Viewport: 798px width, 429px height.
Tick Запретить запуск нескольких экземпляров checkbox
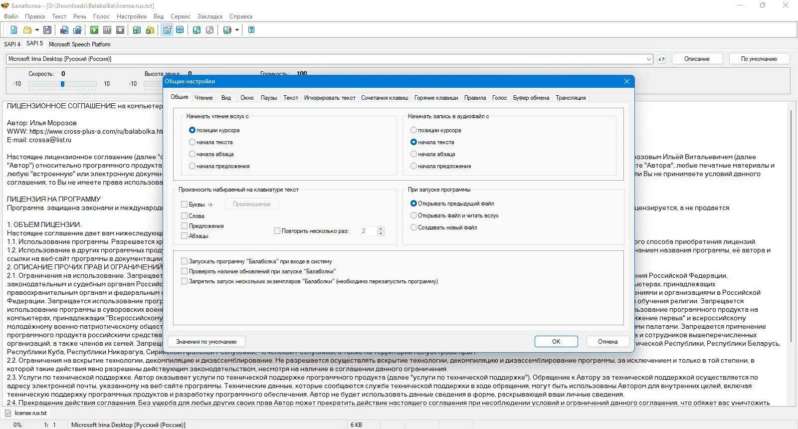point(185,281)
